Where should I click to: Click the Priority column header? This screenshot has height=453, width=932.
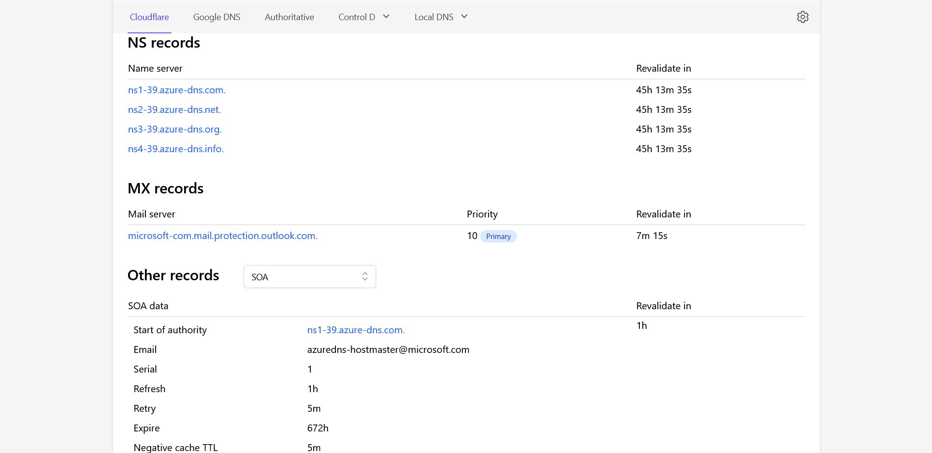click(x=482, y=214)
